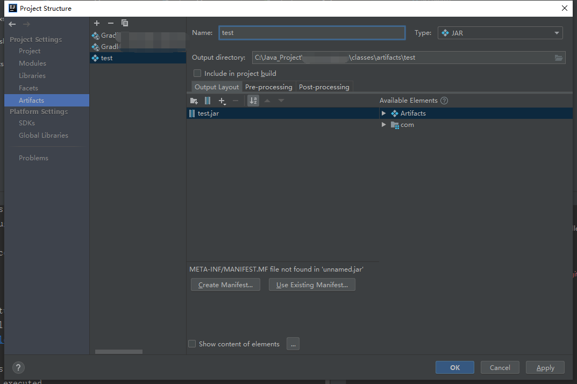Click the OK button
Viewport: 577px width, 384px height.
(455, 367)
